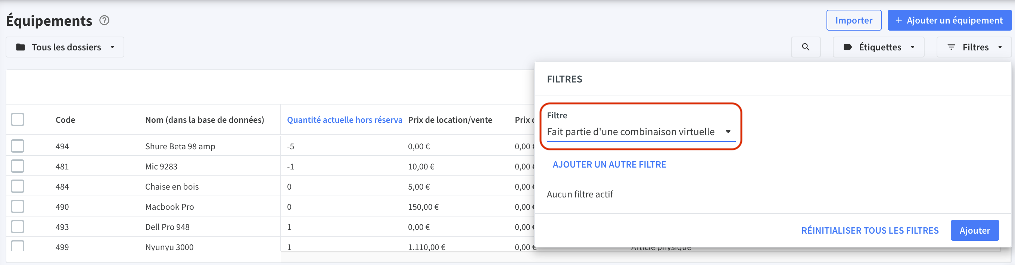The image size is (1015, 265).
Task: Click Prix de location/vente column header
Action: 450,120
